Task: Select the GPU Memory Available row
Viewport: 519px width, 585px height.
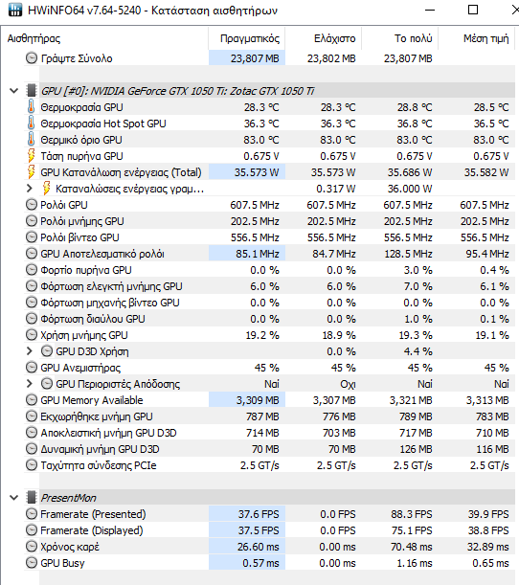Action: [269, 400]
